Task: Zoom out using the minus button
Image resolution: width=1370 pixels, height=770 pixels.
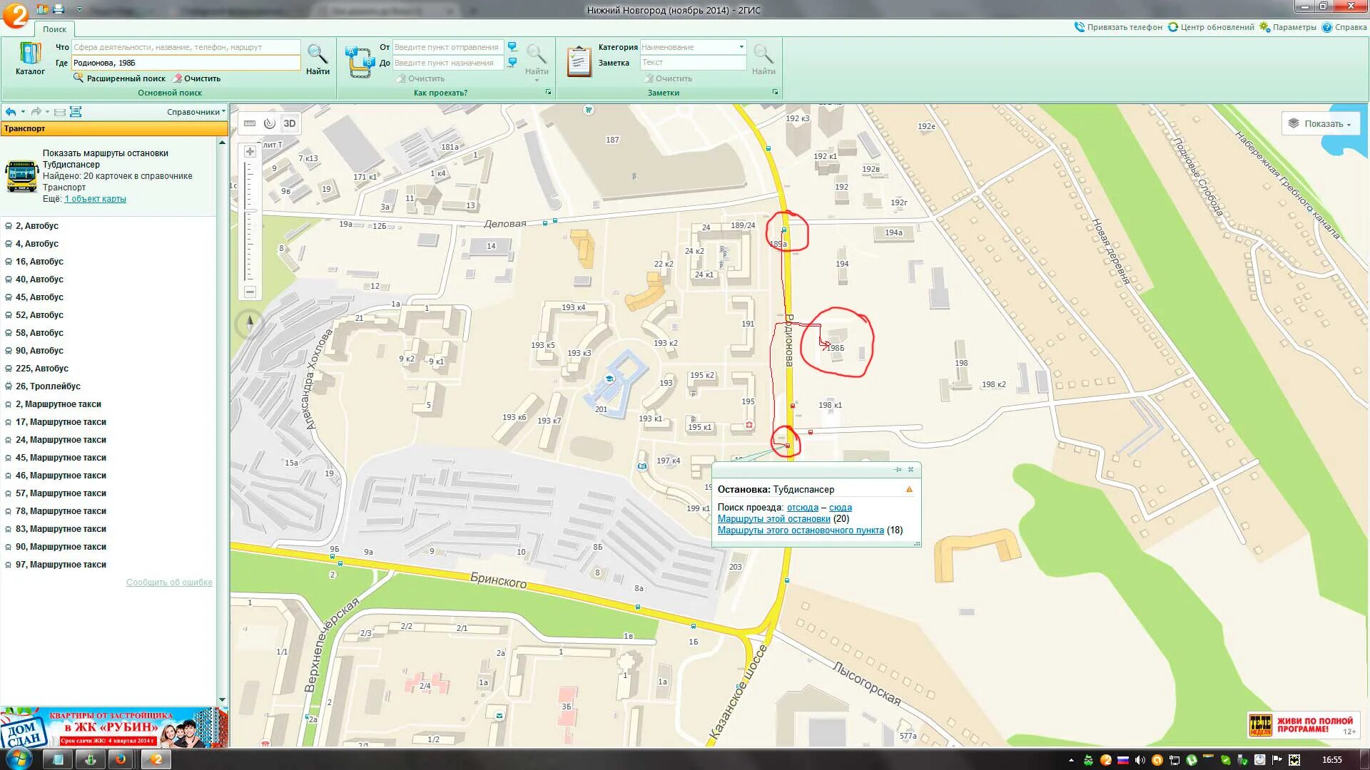Action: [250, 292]
